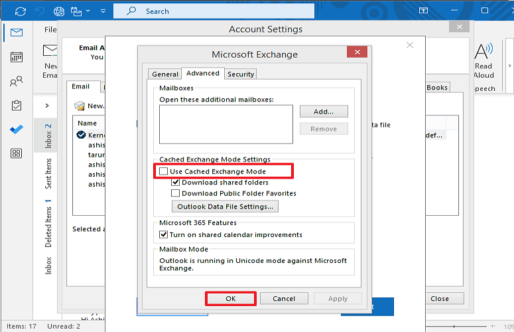Expand the ribbon scroll arrow beside Read Aloud
The width and height of the screenshot is (514, 332).
point(509,66)
